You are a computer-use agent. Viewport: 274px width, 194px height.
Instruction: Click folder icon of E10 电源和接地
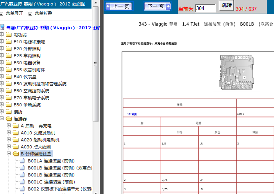click(9, 41)
